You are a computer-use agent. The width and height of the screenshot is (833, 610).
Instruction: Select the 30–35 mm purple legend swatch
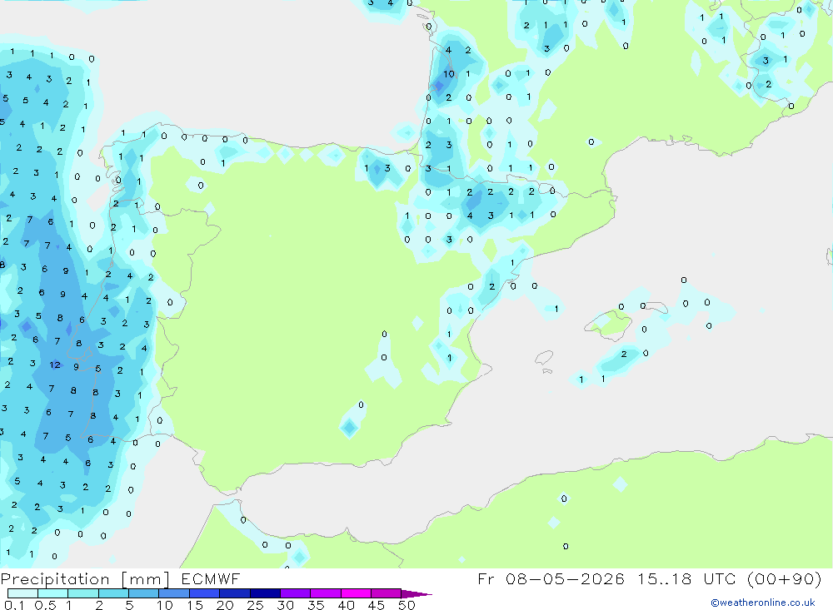[295, 593]
